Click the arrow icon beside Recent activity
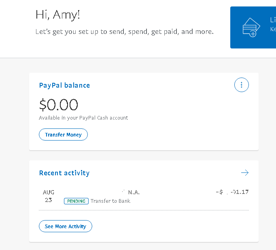276x250 pixels. tap(244, 173)
